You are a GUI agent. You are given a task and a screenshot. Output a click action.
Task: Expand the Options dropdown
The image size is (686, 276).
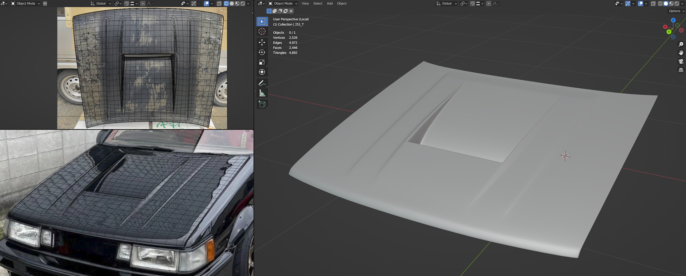pos(676,11)
